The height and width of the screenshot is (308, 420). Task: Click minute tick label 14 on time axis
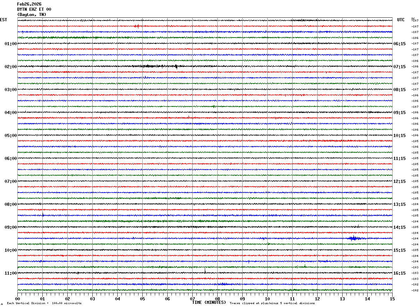[x=367, y=299]
